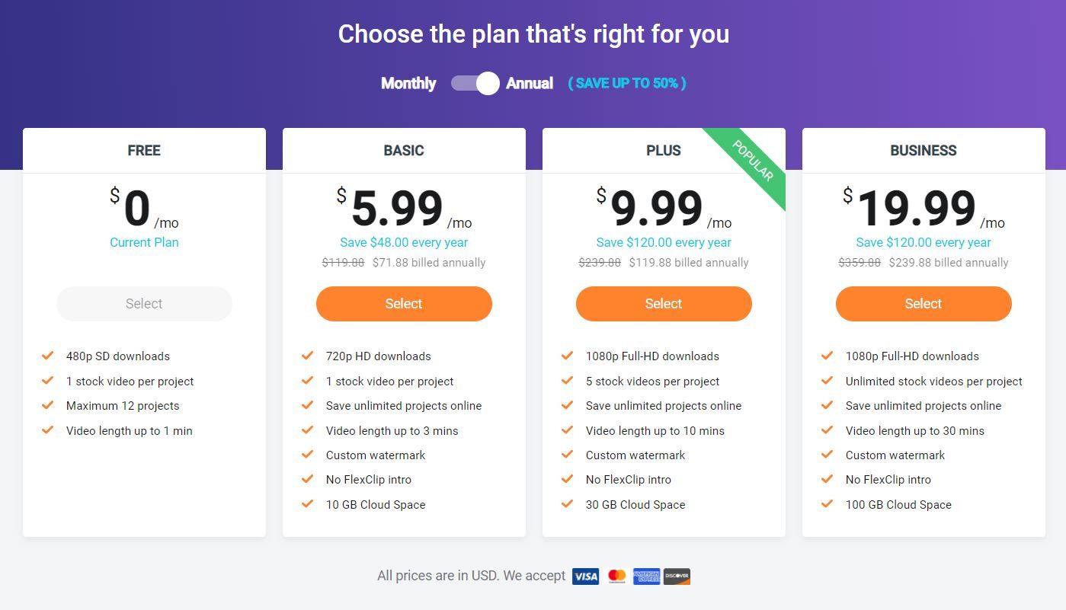Click the checkmark beside 480p SD downloads

(48, 356)
